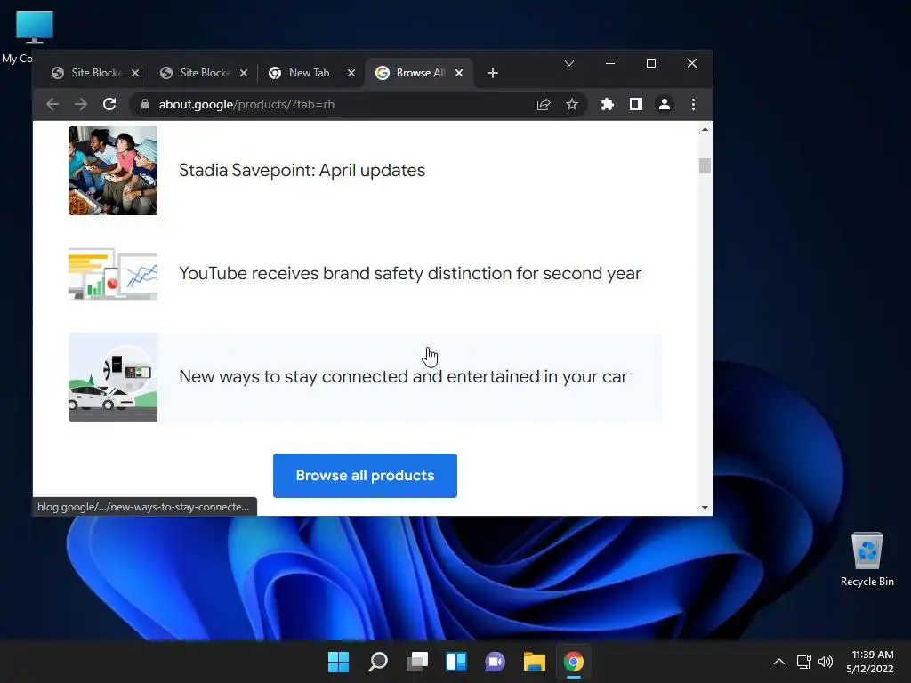Open the Widgets taskbar icon
This screenshot has height=683, width=911.
click(456, 662)
